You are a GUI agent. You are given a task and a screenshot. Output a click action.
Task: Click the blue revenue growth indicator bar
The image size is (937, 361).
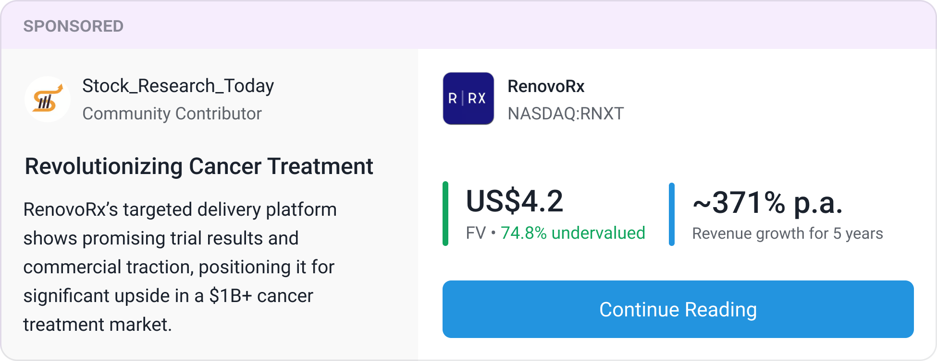(x=671, y=214)
